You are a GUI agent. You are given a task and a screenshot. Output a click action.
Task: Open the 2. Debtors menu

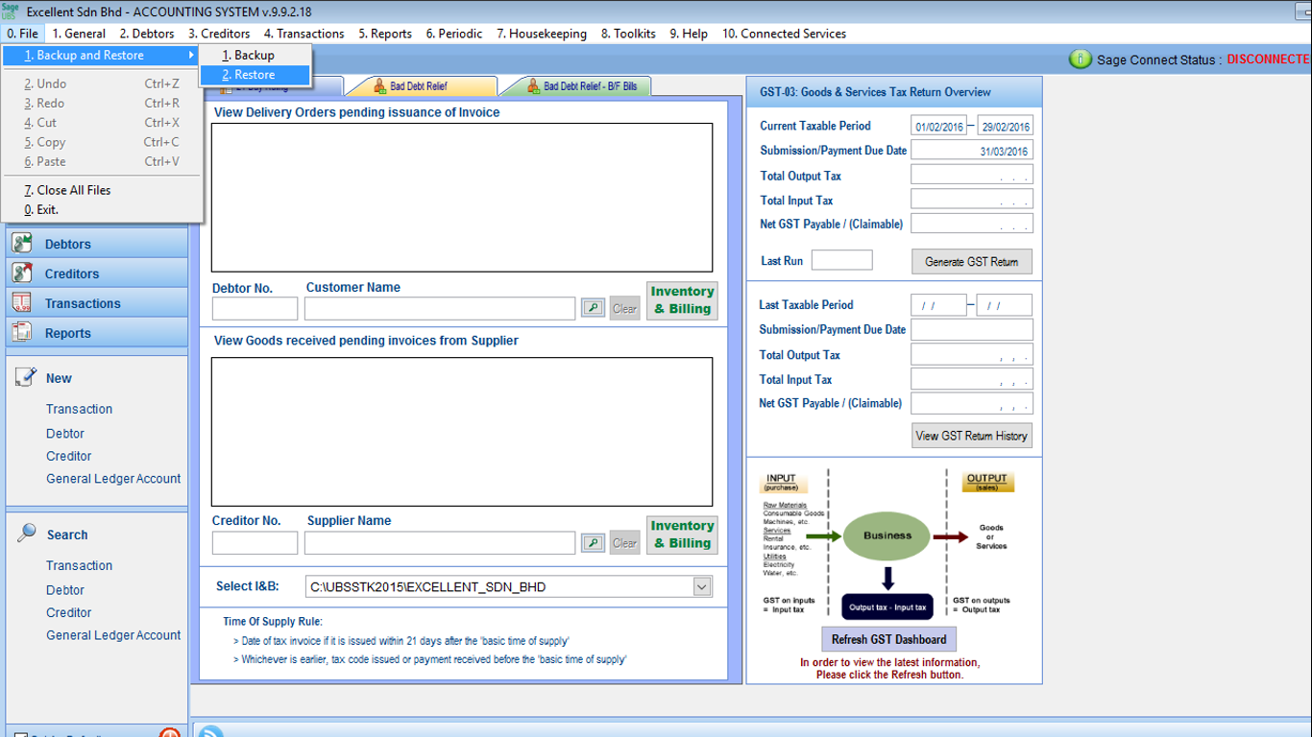147,34
